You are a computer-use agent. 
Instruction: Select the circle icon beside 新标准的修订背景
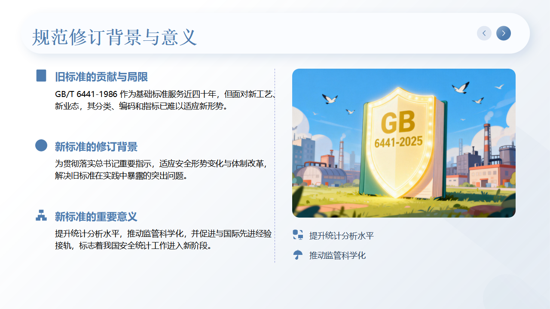(x=41, y=145)
